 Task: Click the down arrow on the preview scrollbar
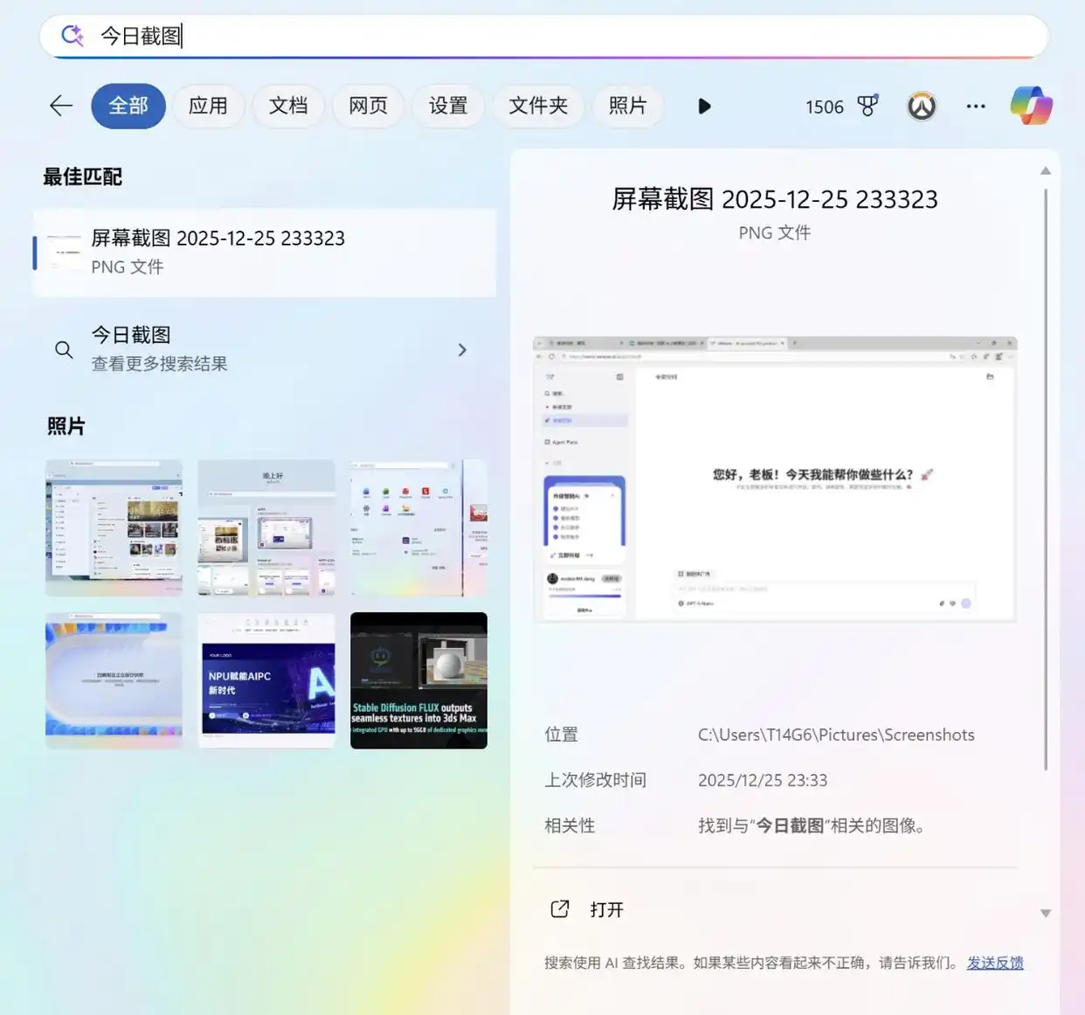[x=1046, y=912]
